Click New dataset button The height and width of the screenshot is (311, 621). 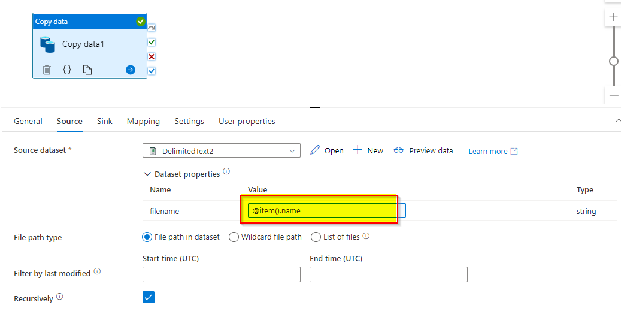point(368,150)
